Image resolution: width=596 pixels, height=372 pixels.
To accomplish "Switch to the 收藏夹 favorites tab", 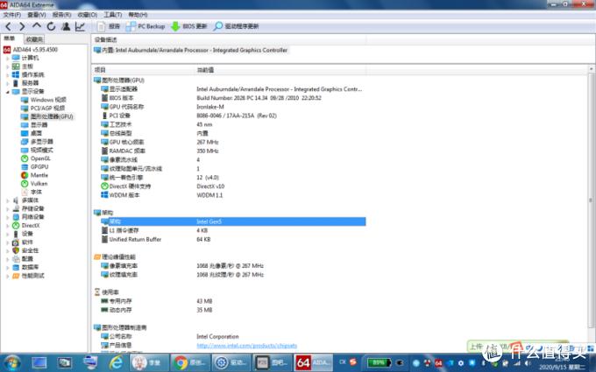I will point(34,39).
